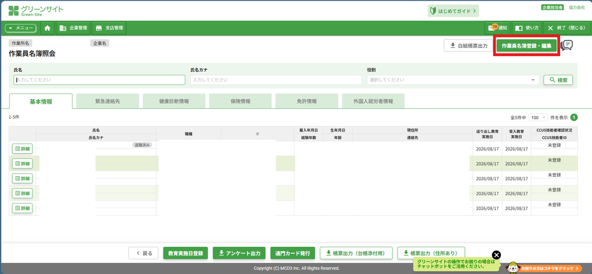Switch to the 外国人就労者情報 tab
Image resolution: width=592 pixels, height=274 pixels.
point(373,101)
